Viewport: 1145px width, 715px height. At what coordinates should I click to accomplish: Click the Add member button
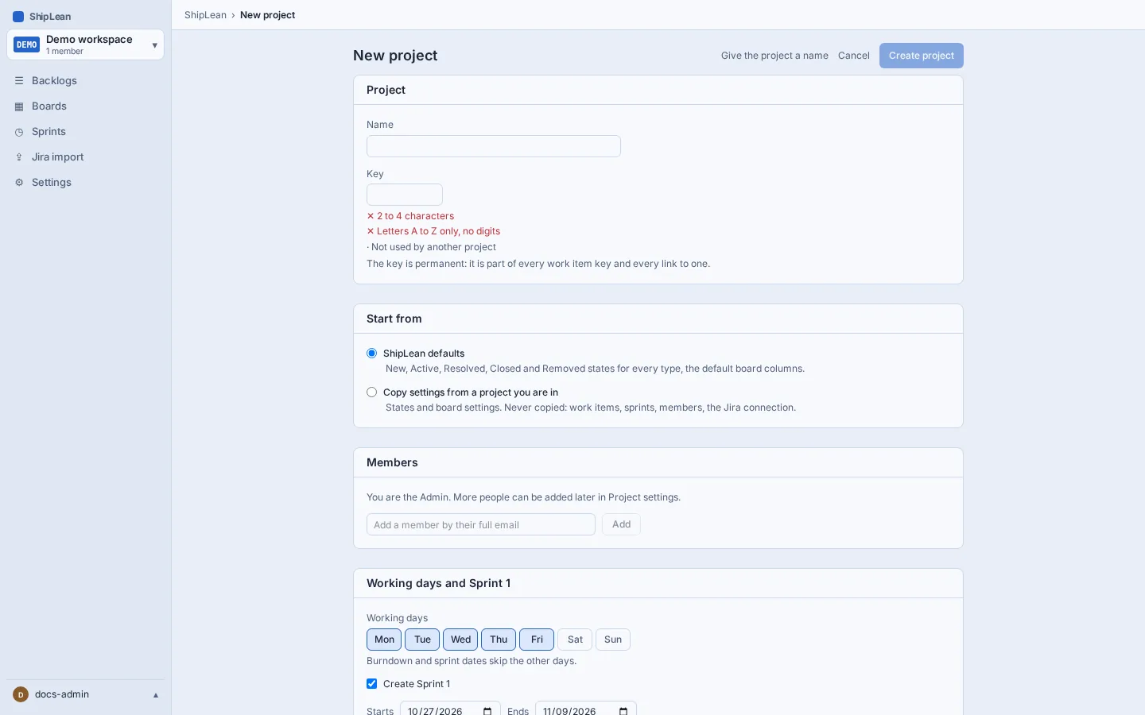pyautogui.click(x=621, y=524)
